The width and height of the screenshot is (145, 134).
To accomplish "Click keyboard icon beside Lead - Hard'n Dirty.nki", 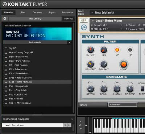I will click(6, 78).
